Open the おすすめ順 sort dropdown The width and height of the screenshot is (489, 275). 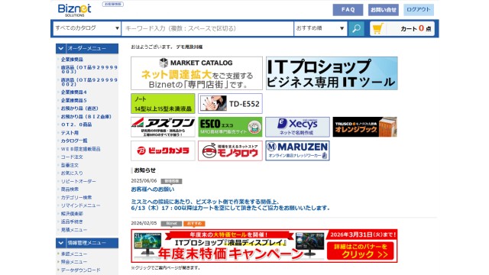321,28
